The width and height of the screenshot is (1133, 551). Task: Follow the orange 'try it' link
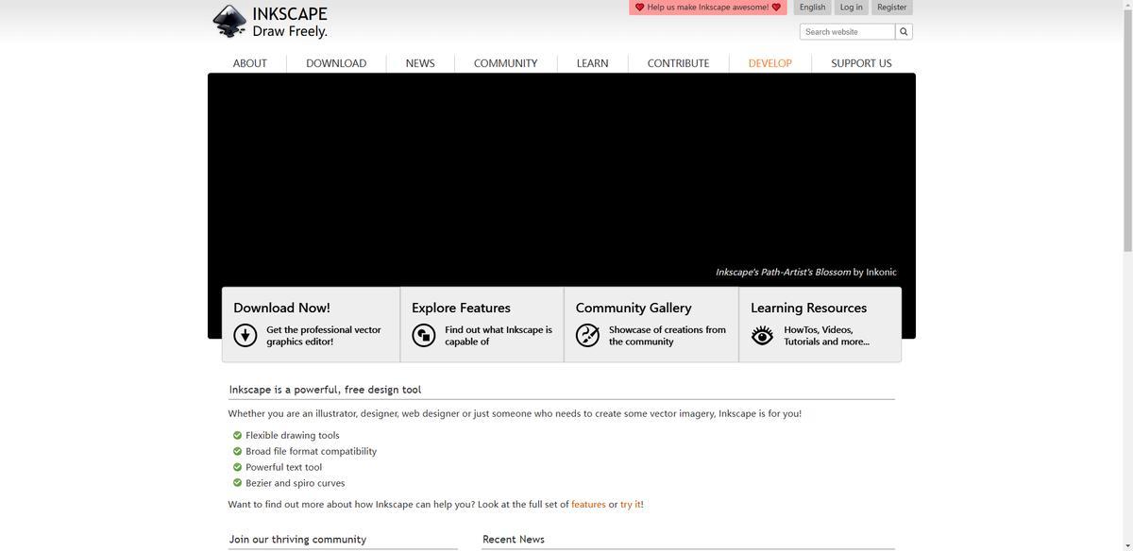click(631, 505)
